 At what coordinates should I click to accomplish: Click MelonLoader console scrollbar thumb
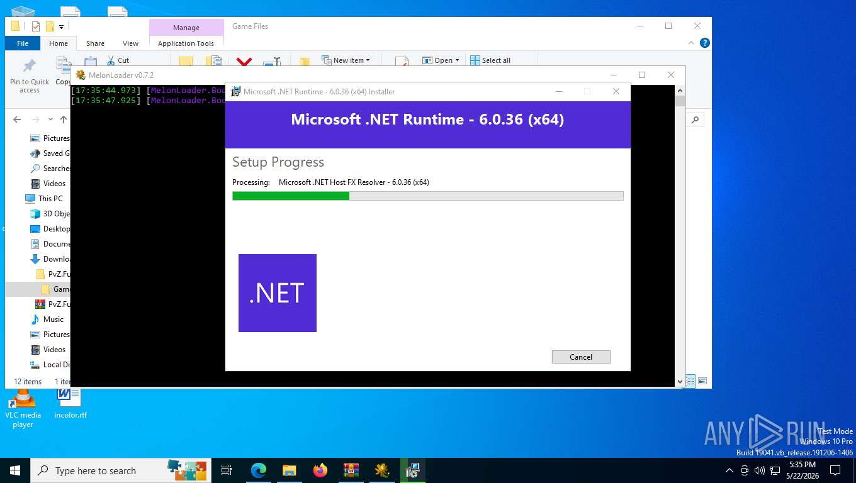tap(680, 101)
